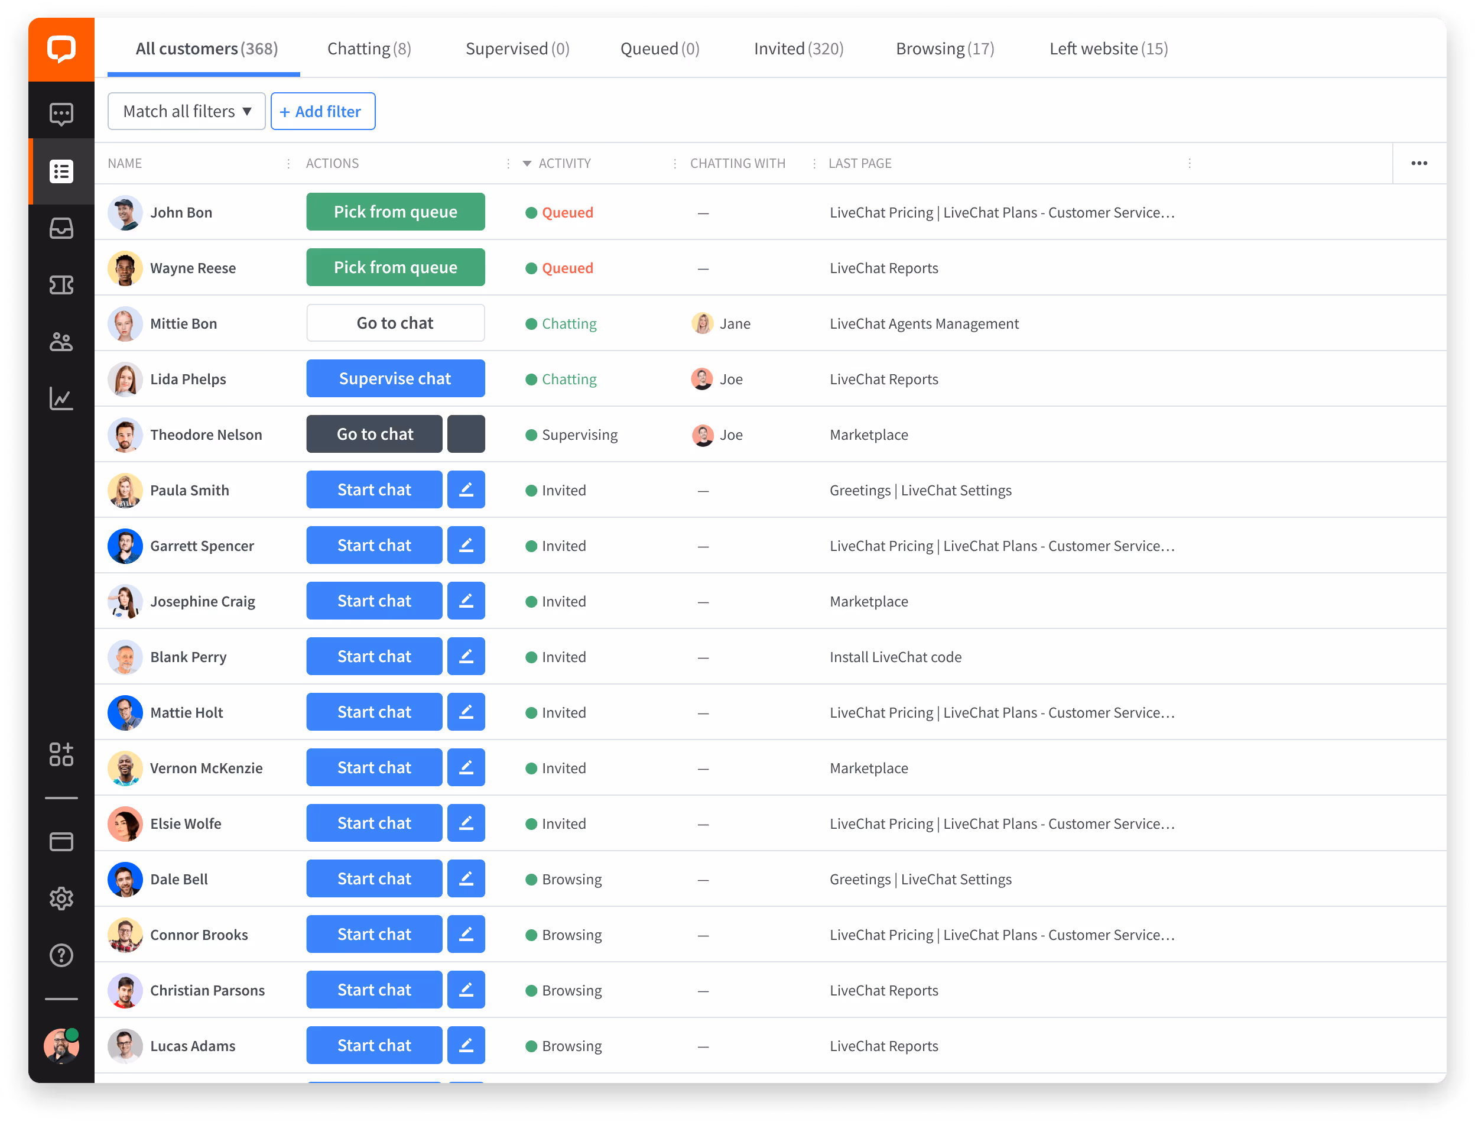Open the agent profile avatar at sidebar bottom
Image resolution: width=1475 pixels, height=1122 pixels.
(x=61, y=1045)
